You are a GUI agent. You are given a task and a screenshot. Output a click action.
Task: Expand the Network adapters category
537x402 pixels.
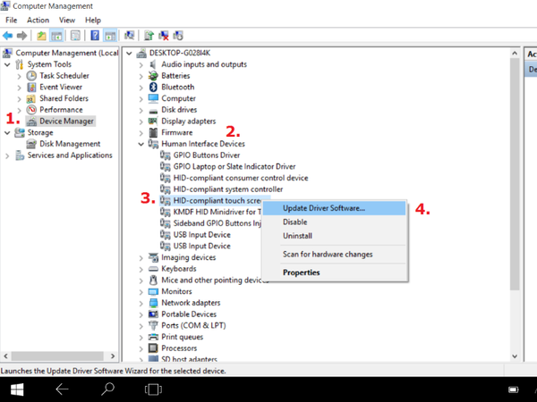pyautogui.click(x=141, y=303)
